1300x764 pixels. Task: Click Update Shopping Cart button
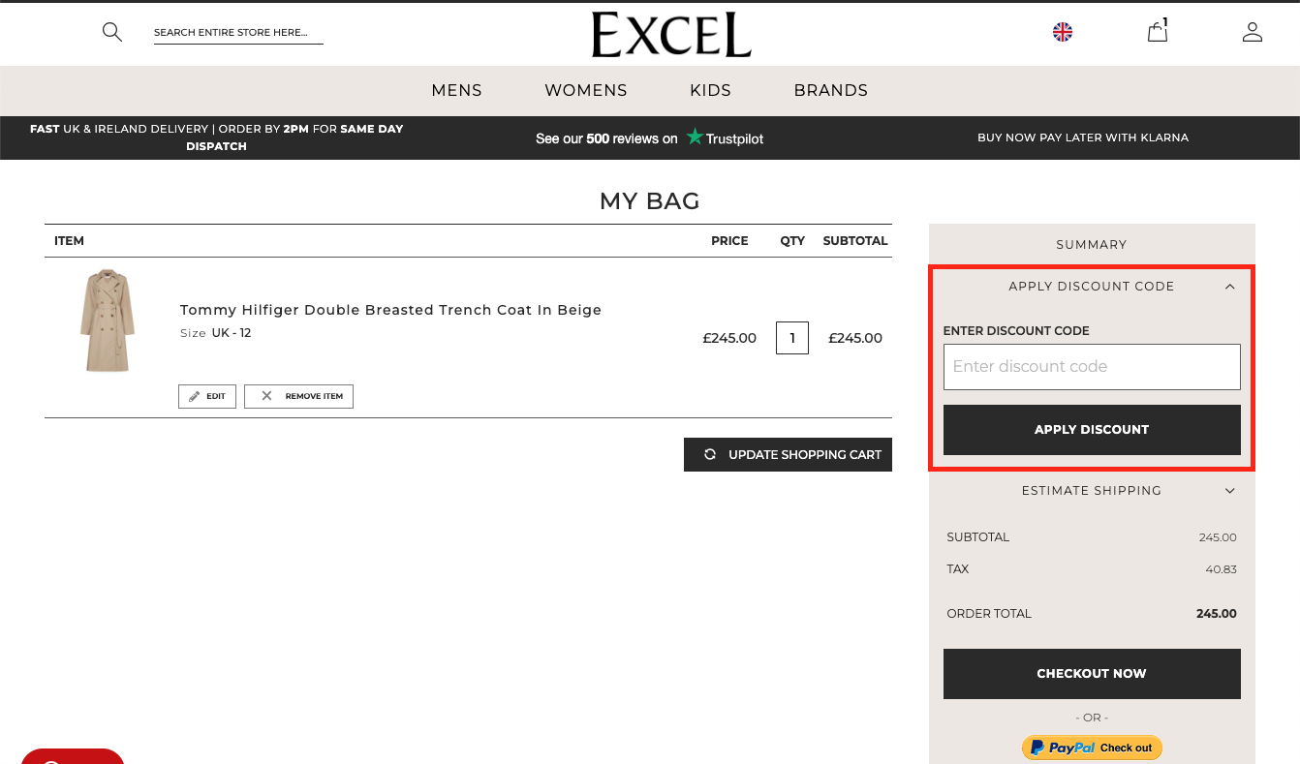pyautogui.click(x=788, y=455)
